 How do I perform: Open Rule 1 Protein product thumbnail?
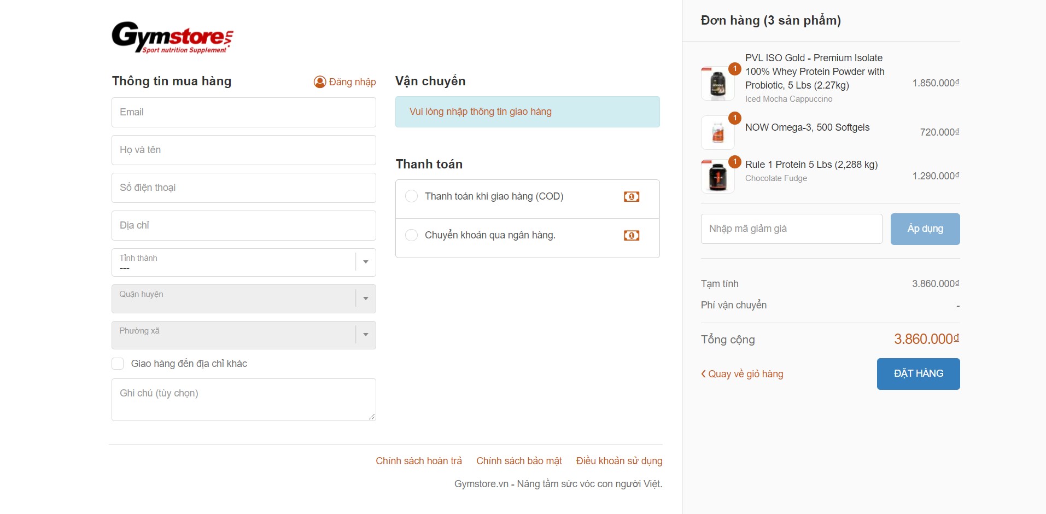[718, 176]
